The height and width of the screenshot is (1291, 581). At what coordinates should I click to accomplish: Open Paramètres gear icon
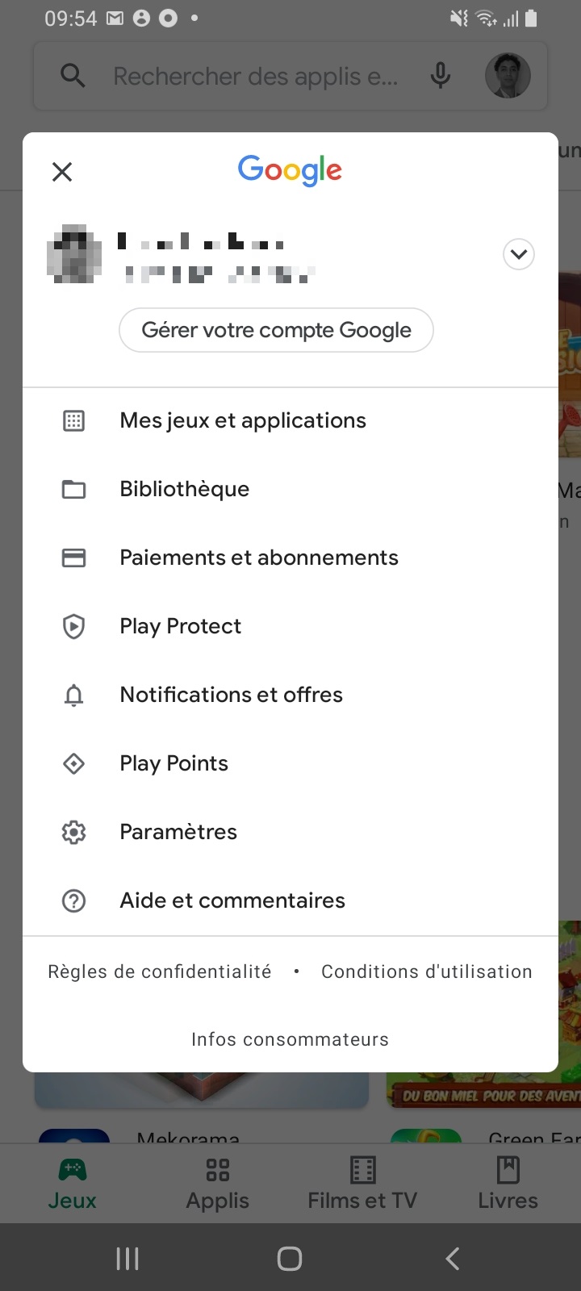[x=74, y=832]
